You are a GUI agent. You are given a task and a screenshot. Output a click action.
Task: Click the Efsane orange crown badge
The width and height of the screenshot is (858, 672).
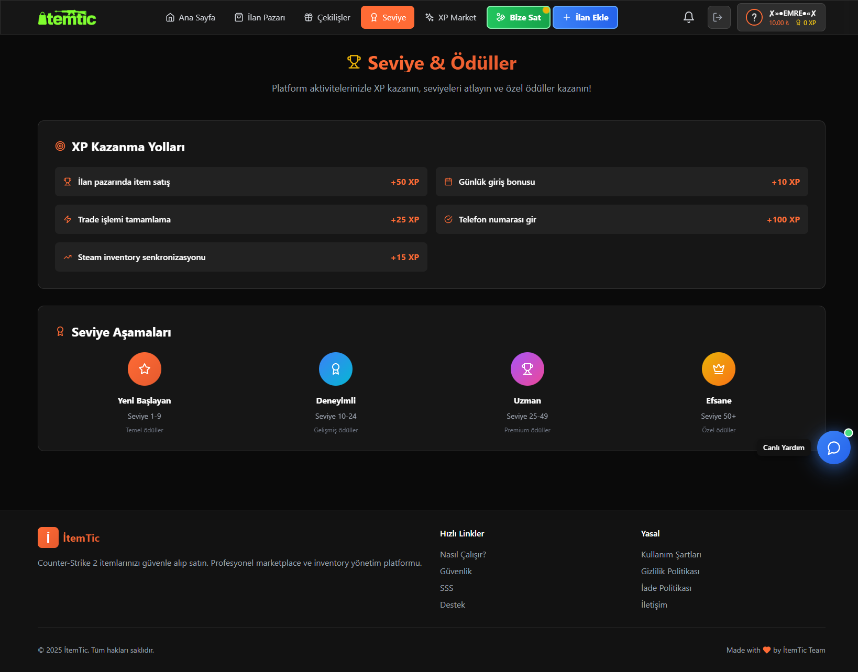coord(718,369)
